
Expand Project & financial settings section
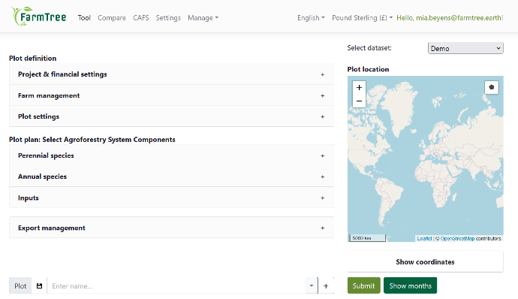tap(171, 74)
